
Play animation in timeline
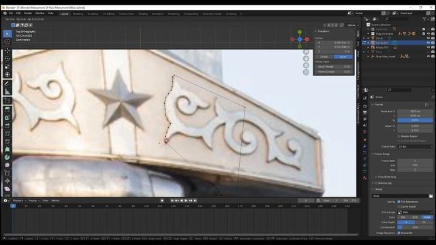point(186,201)
